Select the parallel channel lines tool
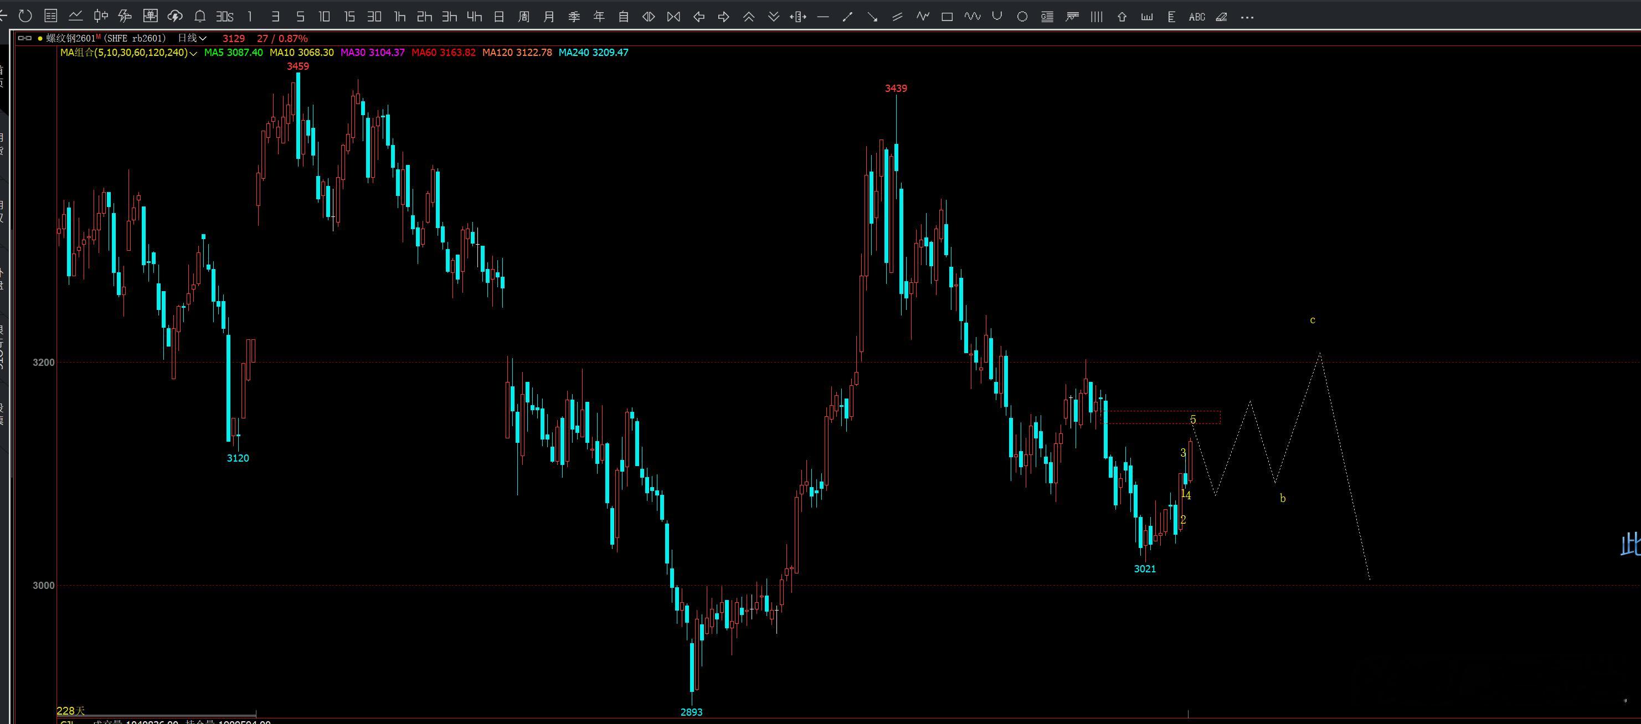The height and width of the screenshot is (724, 1641). [x=897, y=17]
